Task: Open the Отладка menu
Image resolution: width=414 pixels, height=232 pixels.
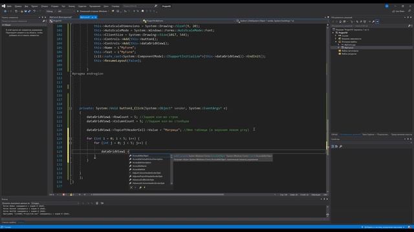Action: tap(54, 6)
